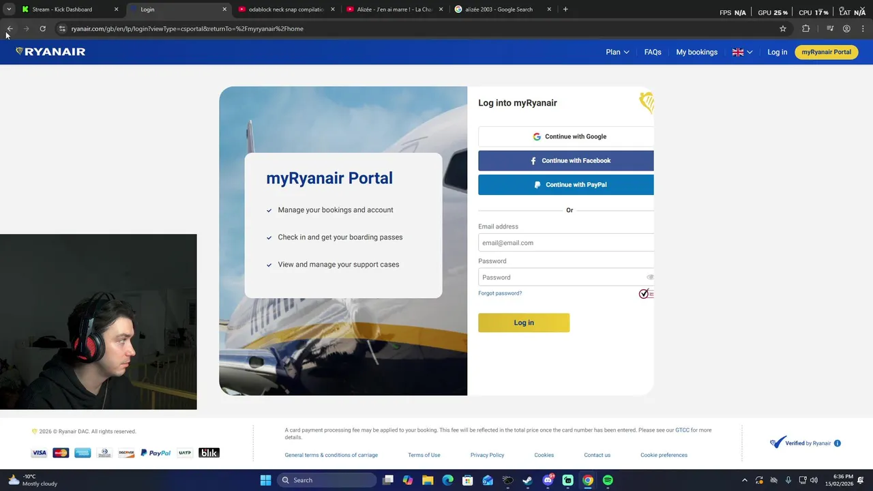This screenshot has width=873, height=491.
Task: Click the Verified by Ryanair info icon
Action: click(837, 443)
